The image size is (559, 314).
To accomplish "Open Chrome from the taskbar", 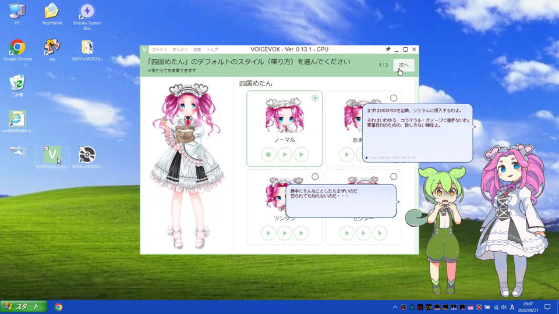I will point(58,307).
